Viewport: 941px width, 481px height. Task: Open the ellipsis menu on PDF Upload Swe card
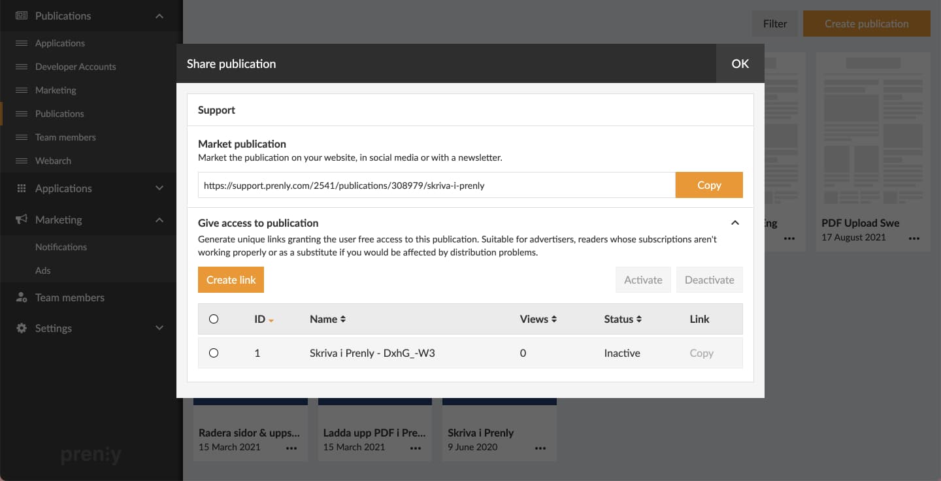(x=914, y=239)
